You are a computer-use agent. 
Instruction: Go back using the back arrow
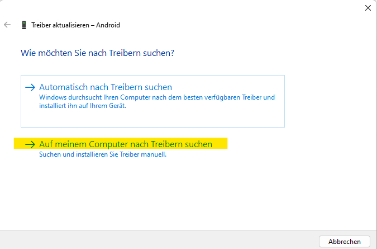[x=7, y=25]
